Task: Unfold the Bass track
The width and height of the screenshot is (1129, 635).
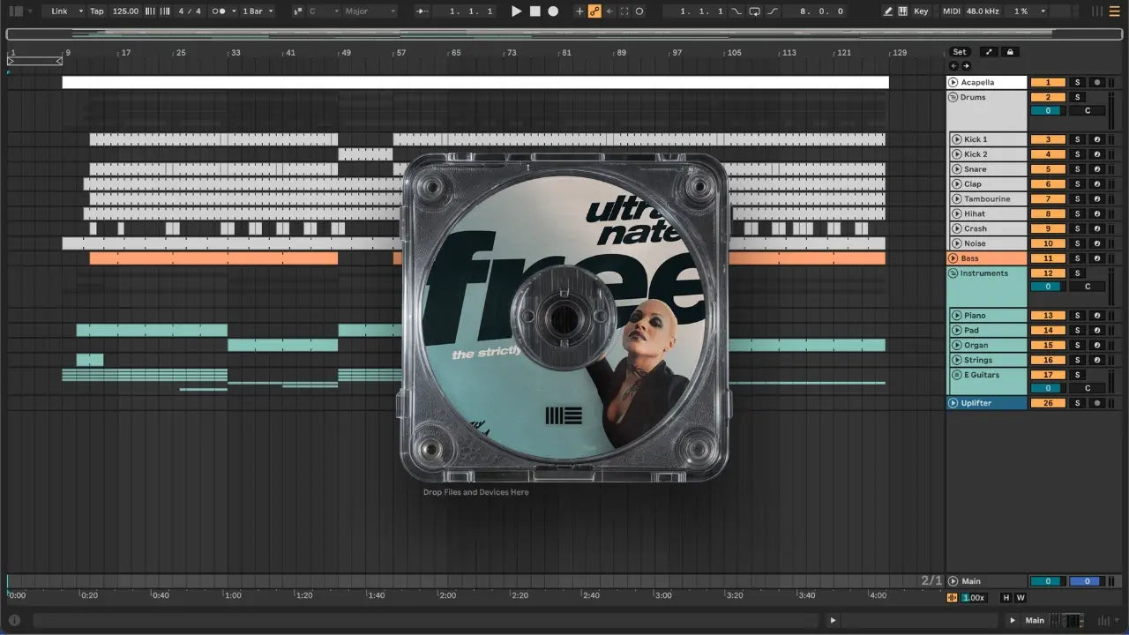Action: click(953, 258)
